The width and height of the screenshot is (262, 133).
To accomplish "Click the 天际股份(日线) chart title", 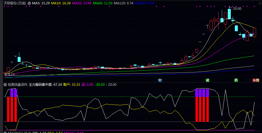I will coord(15,3).
